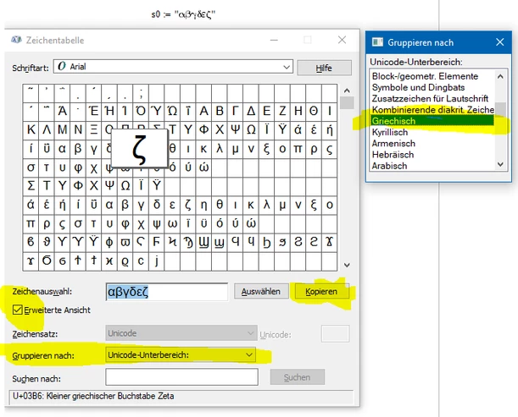518x417 pixels.
Task: Click up arrow in Unicode-Unterbereich list scrollbar
Action: click(500, 76)
